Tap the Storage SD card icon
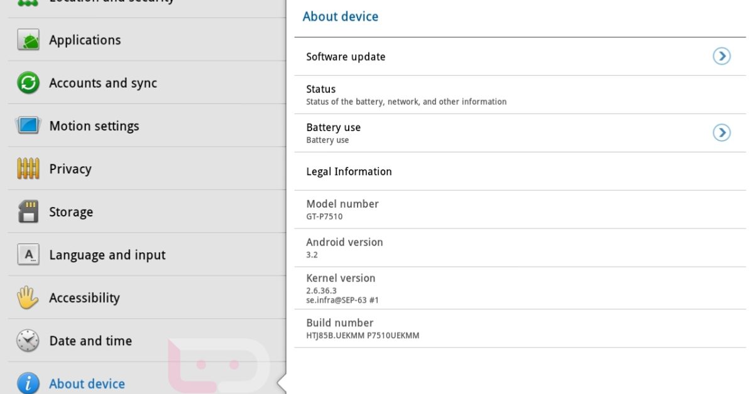Viewport: 754px width, 394px height. (x=28, y=212)
